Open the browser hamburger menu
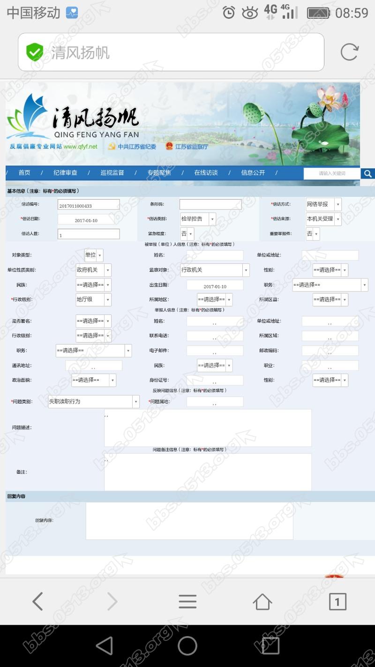Screen dimensions: 375x667 187,601
